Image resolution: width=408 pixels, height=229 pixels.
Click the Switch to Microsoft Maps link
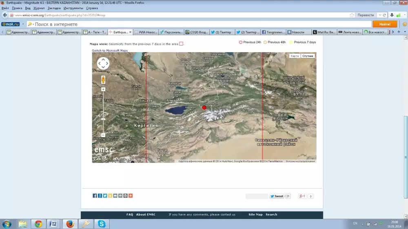point(110,50)
